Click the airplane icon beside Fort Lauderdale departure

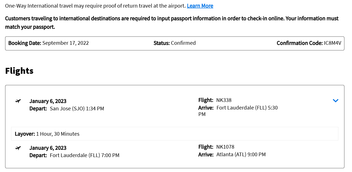coord(18,148)
